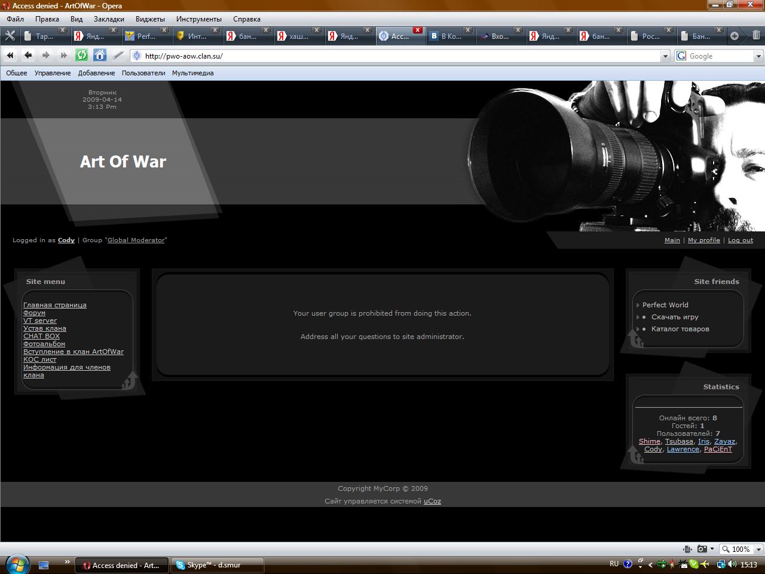
Task: Add a new tab with the plus icon
Action: pyautogui.click(x=735, y=36)
